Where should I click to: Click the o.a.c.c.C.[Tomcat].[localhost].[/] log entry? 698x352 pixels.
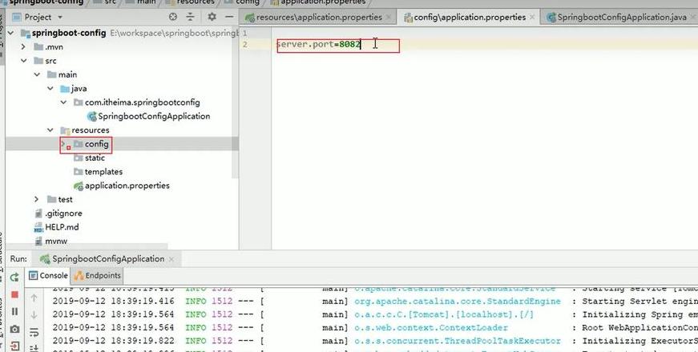click(444, 314)
